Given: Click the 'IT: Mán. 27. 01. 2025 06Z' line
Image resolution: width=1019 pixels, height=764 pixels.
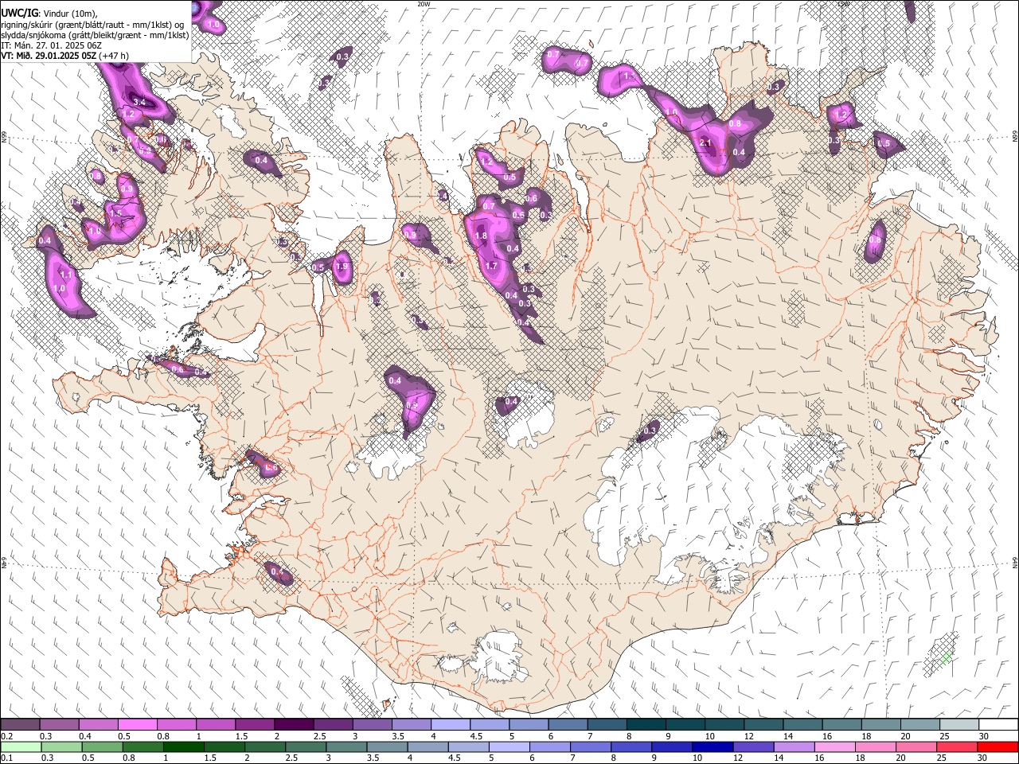Looking at the screenshot, I should [51, 45].
